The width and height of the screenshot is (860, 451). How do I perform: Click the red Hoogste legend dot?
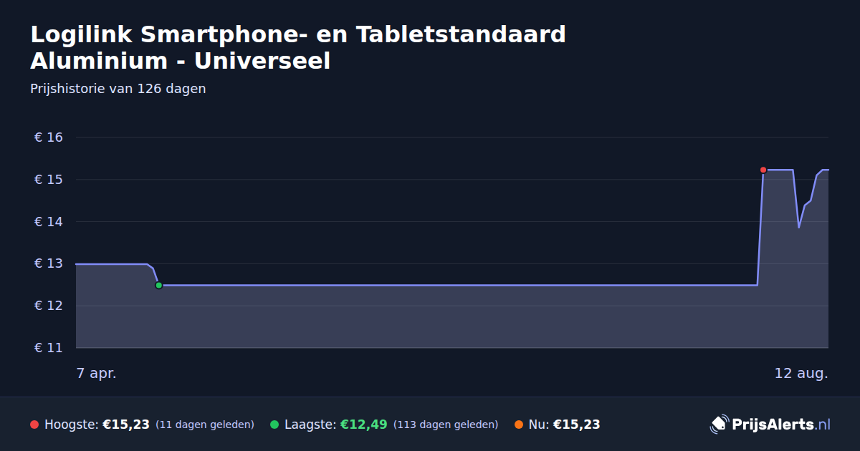[34, 425]
